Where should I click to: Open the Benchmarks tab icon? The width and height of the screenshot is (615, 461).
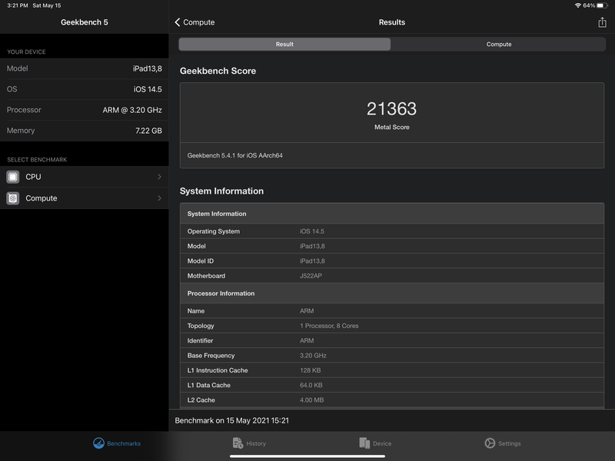click(99, 443)
